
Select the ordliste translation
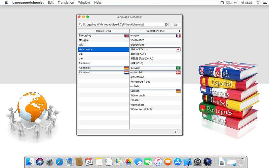[155, 86]
